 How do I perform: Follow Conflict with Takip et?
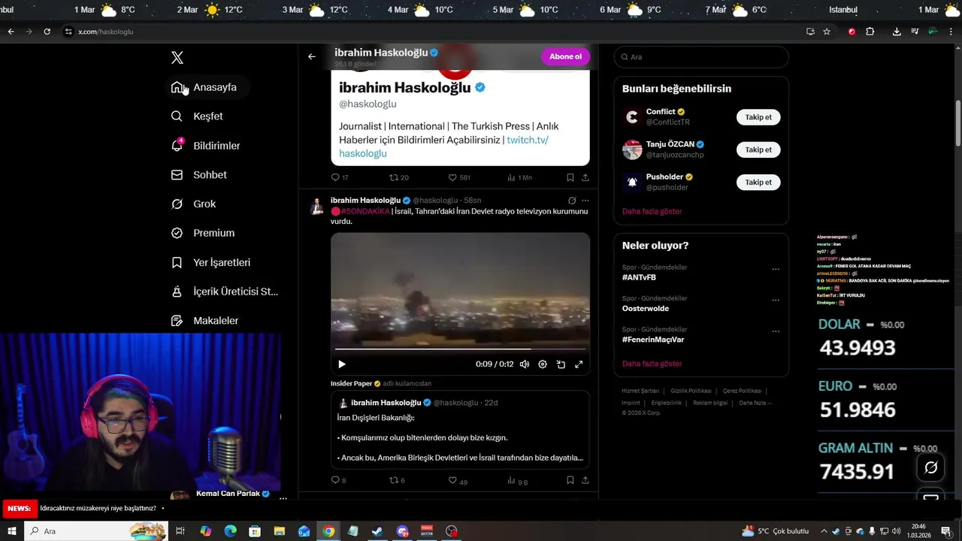(x=758, y=117)
